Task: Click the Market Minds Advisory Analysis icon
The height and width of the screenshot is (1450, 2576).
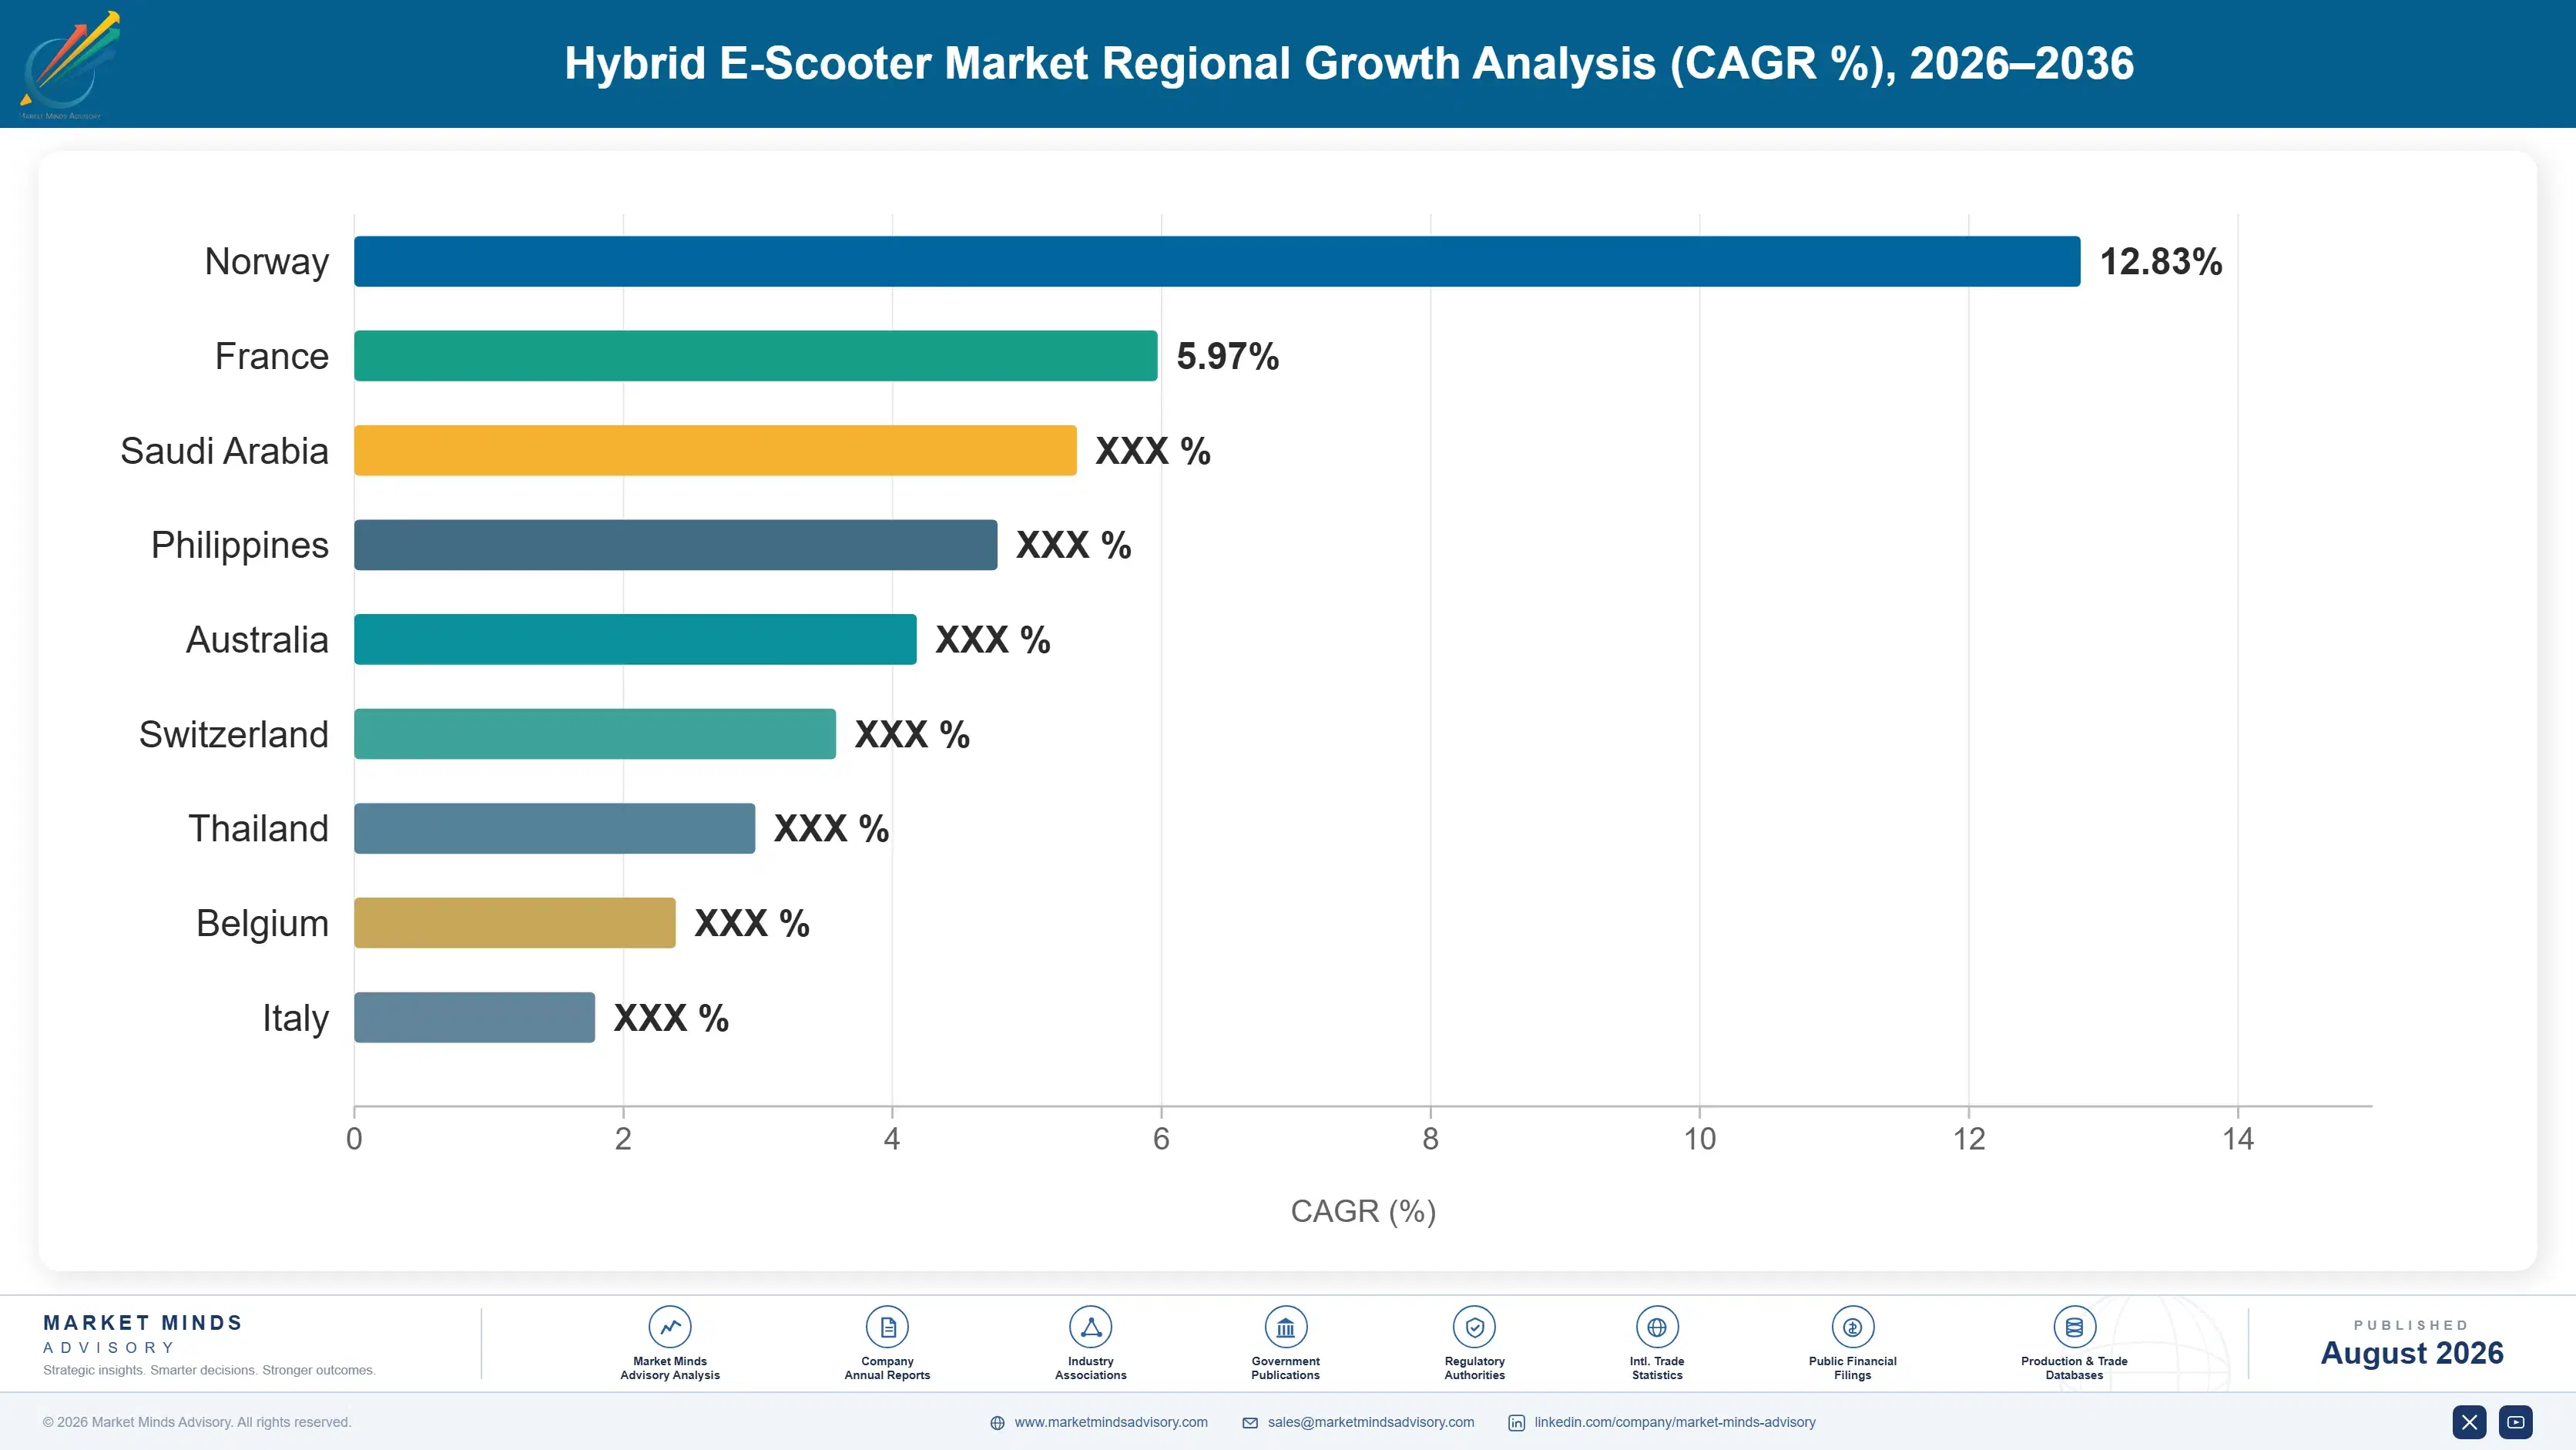Action: (670, 1327)
